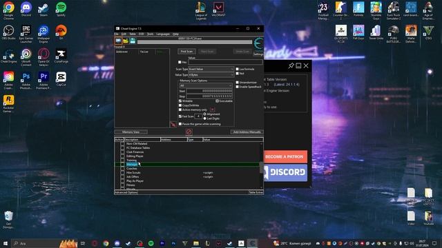Open Discord desktop icon
The image size is (442, 248).
[26, 9]
